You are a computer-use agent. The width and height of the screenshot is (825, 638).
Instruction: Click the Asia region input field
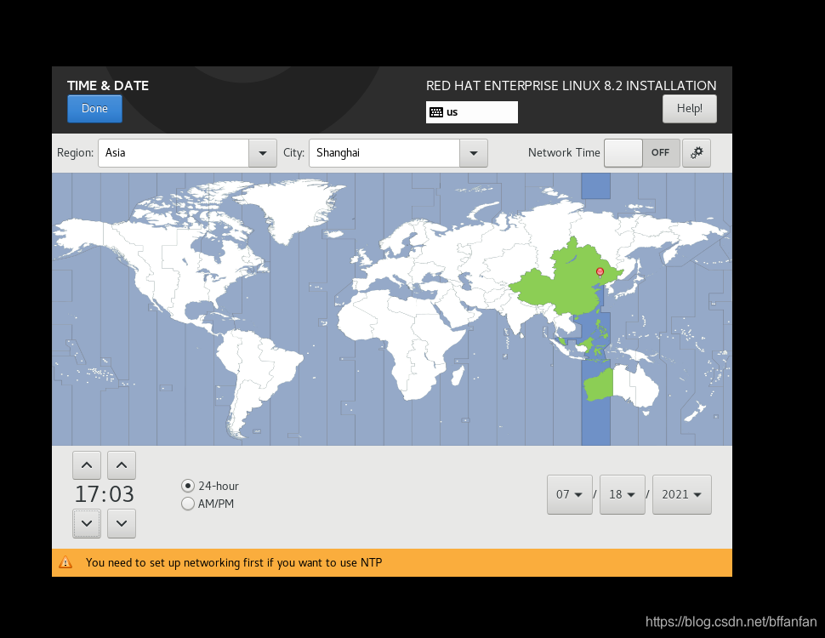click(174, 153)
